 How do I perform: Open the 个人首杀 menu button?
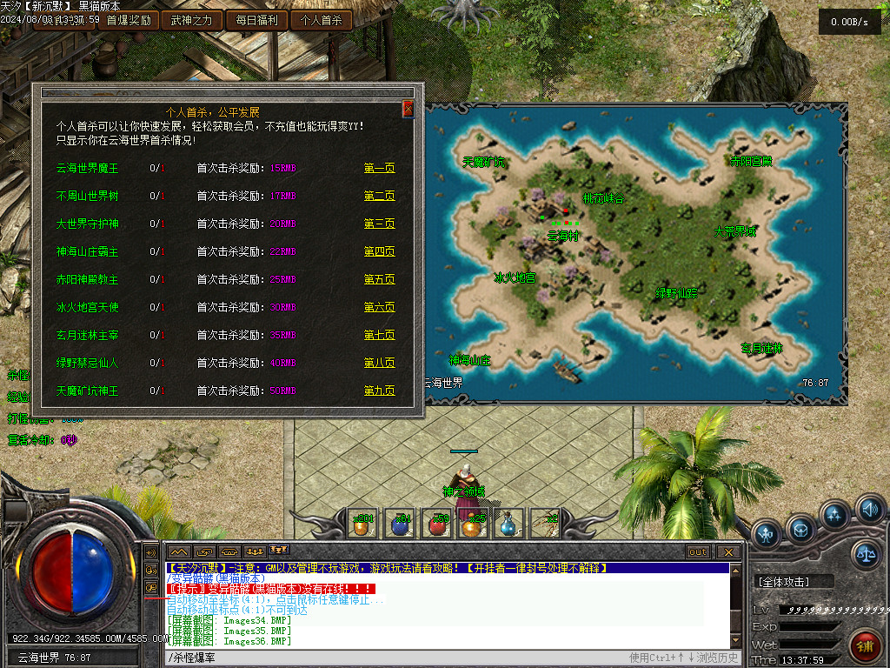[x=322, y=21]
